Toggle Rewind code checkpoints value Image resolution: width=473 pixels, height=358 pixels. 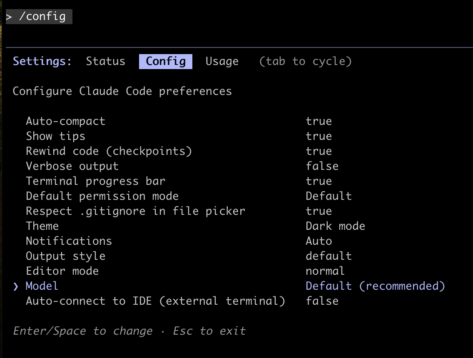click(x=319, y=151)
